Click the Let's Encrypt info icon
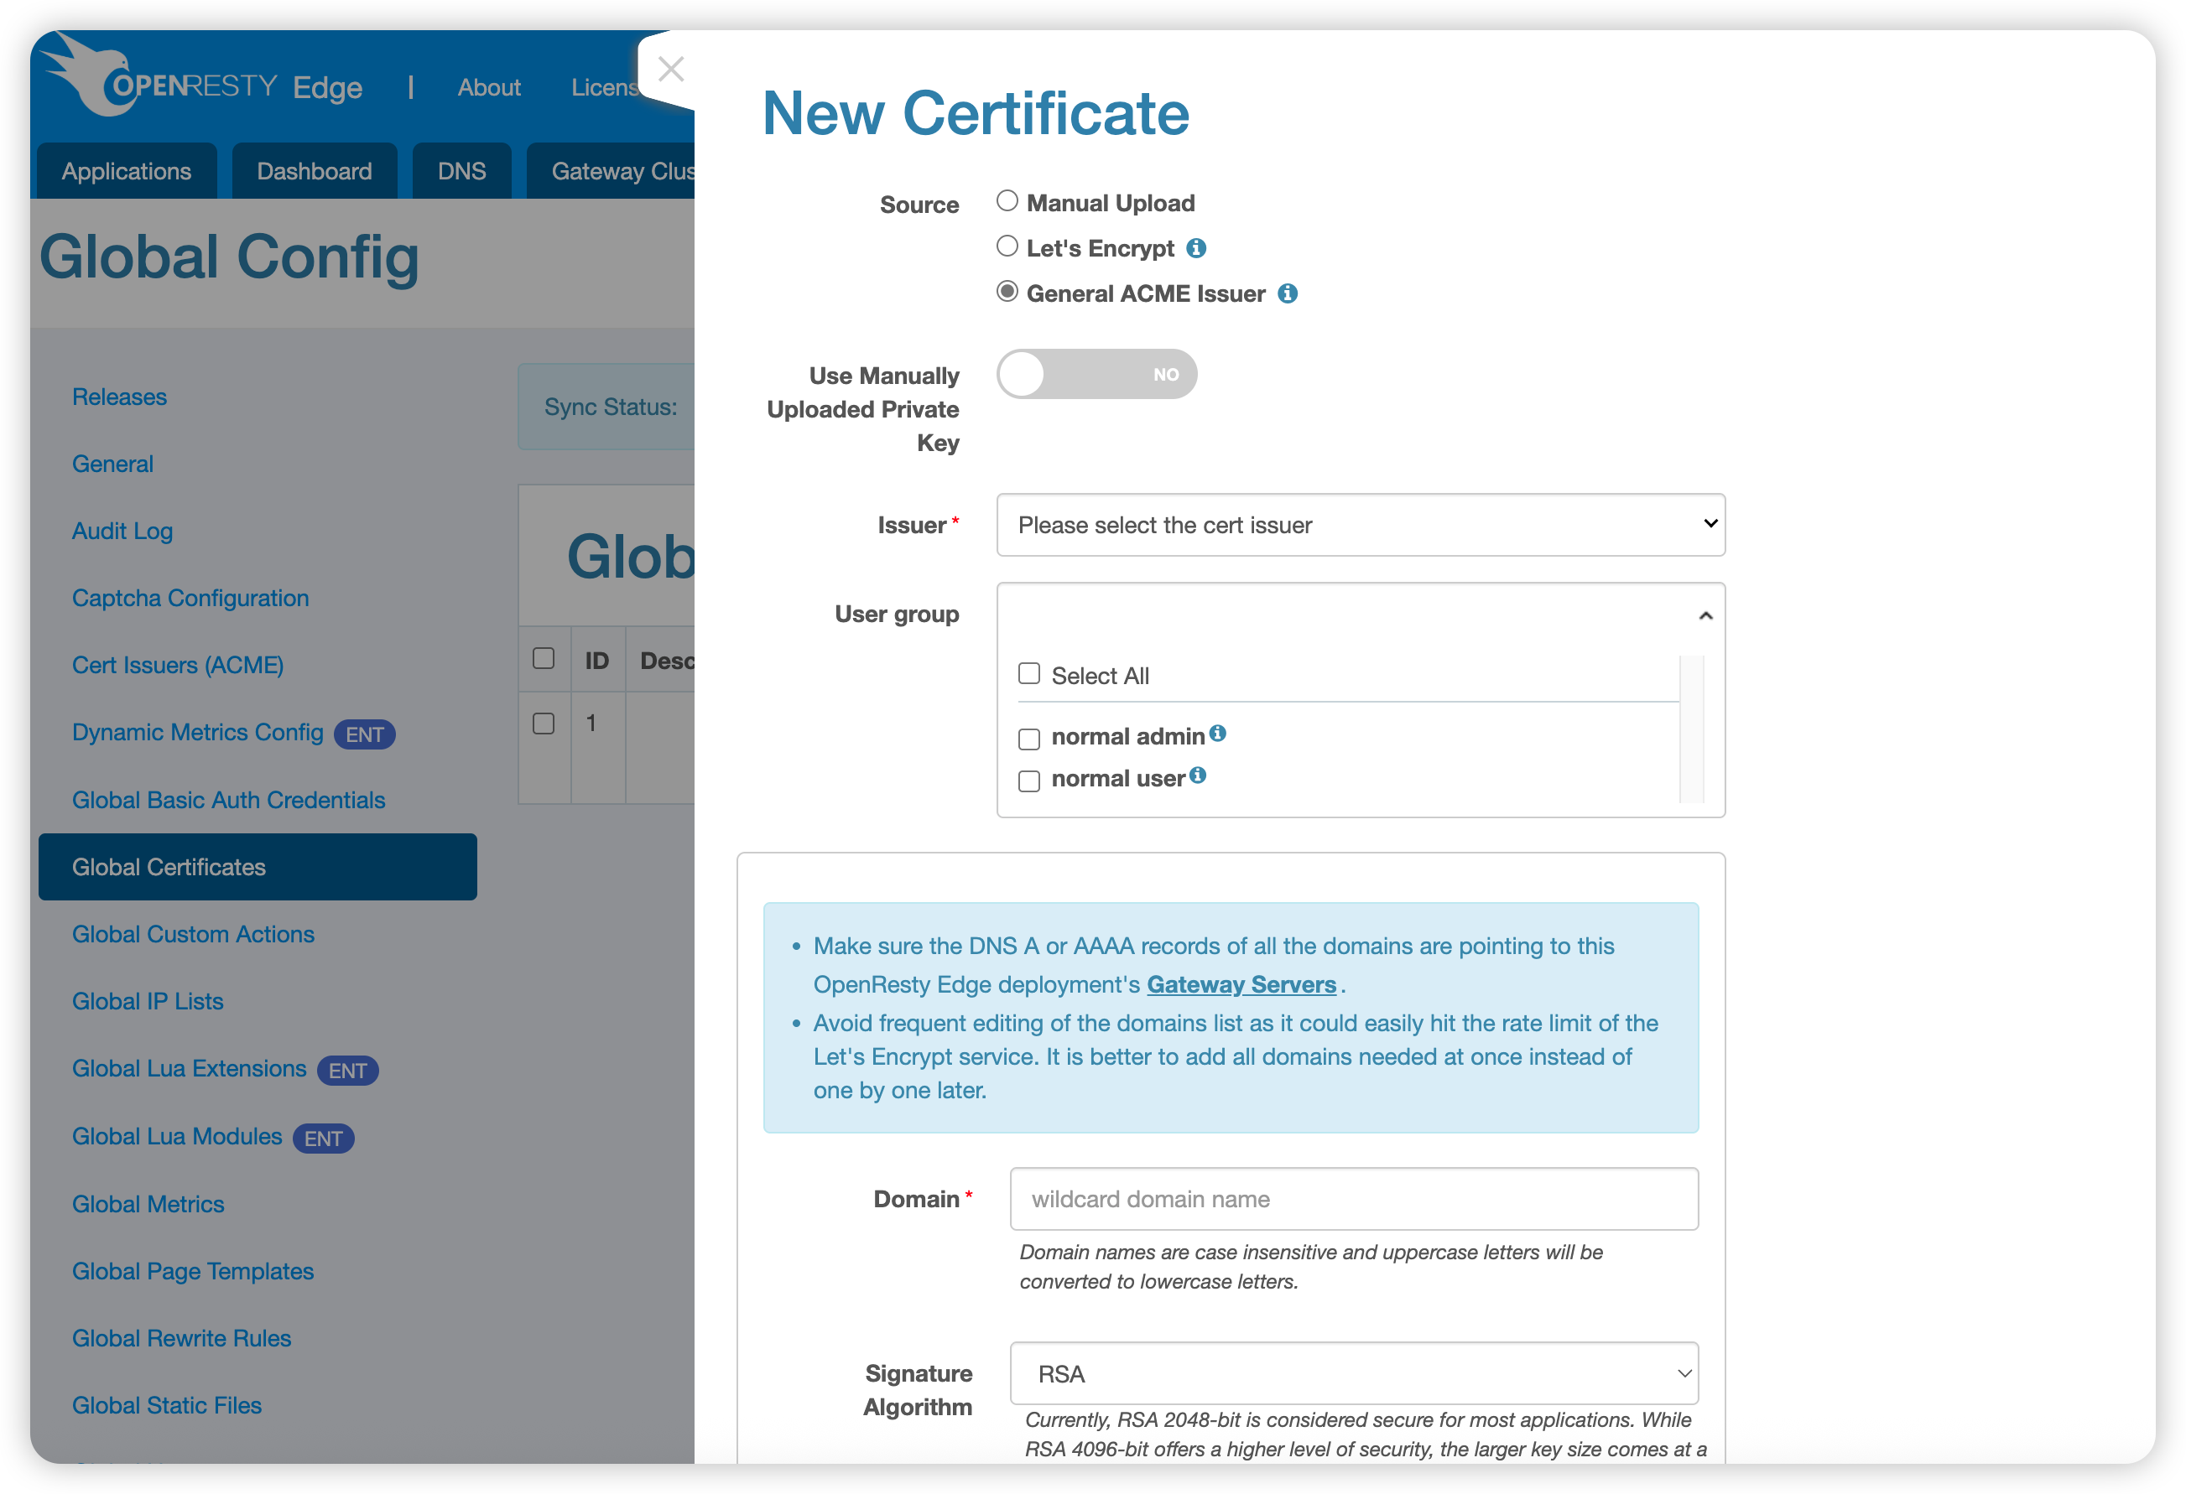This screenshot has height=1494, width=2186. [x=1195, y=248]
